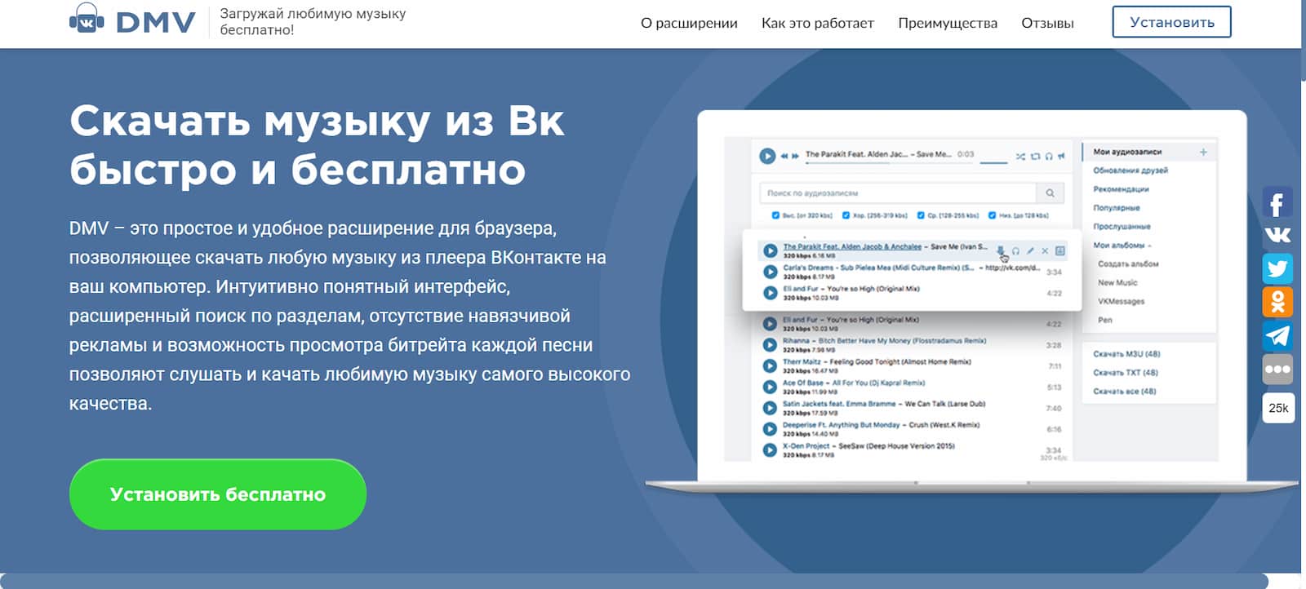Viewport: 1306px width, 589px height.
Task: Click Скачать все (48) link
Action: [1125, 392]
